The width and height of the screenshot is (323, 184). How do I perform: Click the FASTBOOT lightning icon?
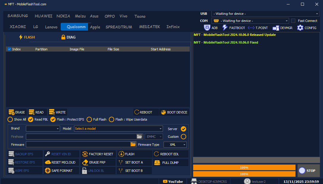225,28
